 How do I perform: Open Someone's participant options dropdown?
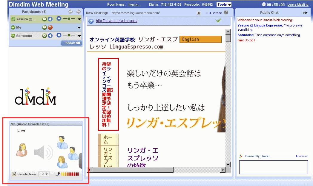click(x=79, y=36)
